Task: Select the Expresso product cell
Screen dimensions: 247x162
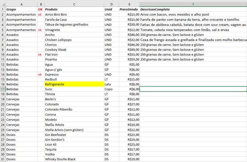Action: click(x=74, y=74)
